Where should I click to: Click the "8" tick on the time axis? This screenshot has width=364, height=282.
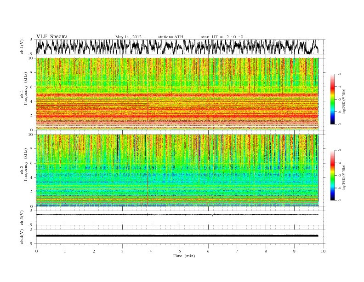[x=266, y=251]
